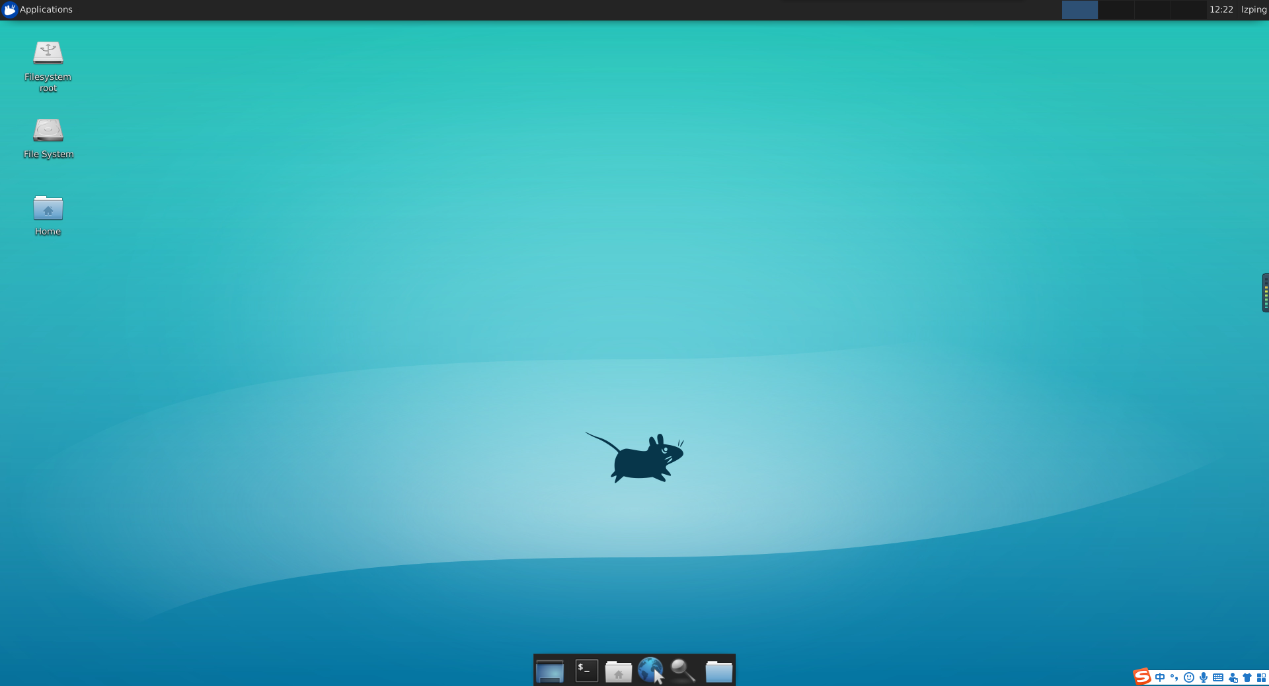Switch to the fourth workspace
1269x686 pixels.
1188,10
